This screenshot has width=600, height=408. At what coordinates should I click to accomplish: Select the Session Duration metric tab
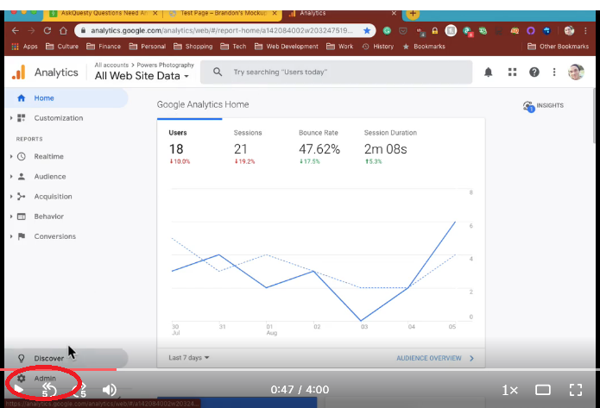[390, 147]
